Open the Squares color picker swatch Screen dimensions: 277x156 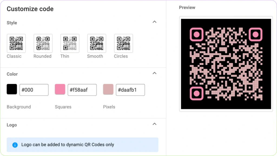point(60,89)
